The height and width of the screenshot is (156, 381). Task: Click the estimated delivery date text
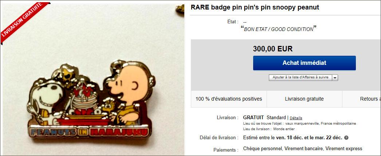[x=293, y=138]
